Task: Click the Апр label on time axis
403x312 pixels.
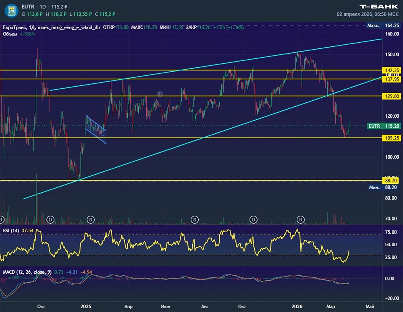Action: click(129, 306)
